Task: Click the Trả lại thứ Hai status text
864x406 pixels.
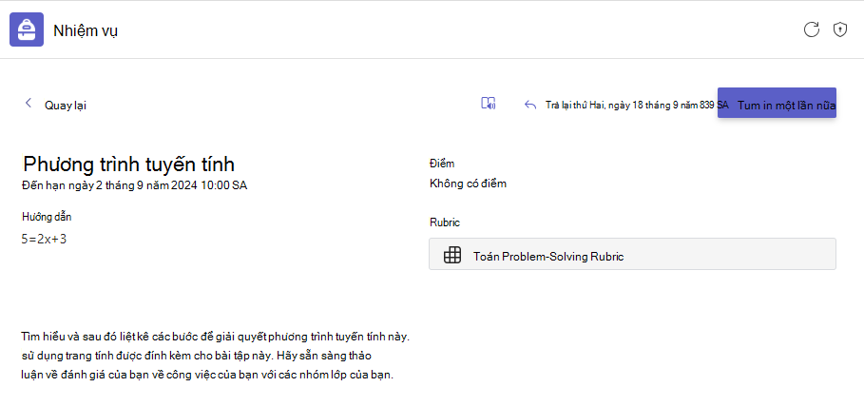Action: [x=637, y=105]
